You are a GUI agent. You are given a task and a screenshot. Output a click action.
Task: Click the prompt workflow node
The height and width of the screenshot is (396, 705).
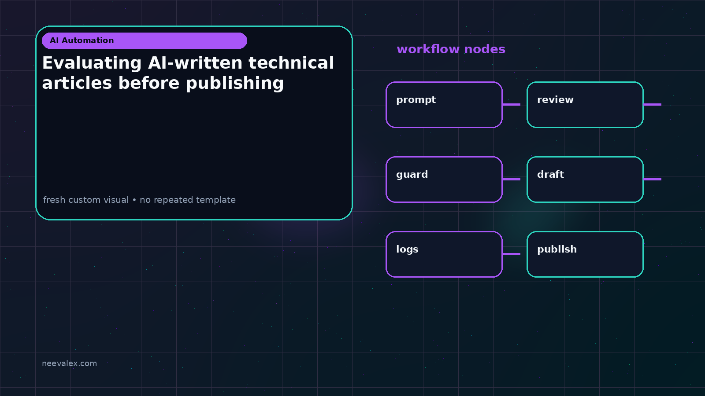[444, 105]
